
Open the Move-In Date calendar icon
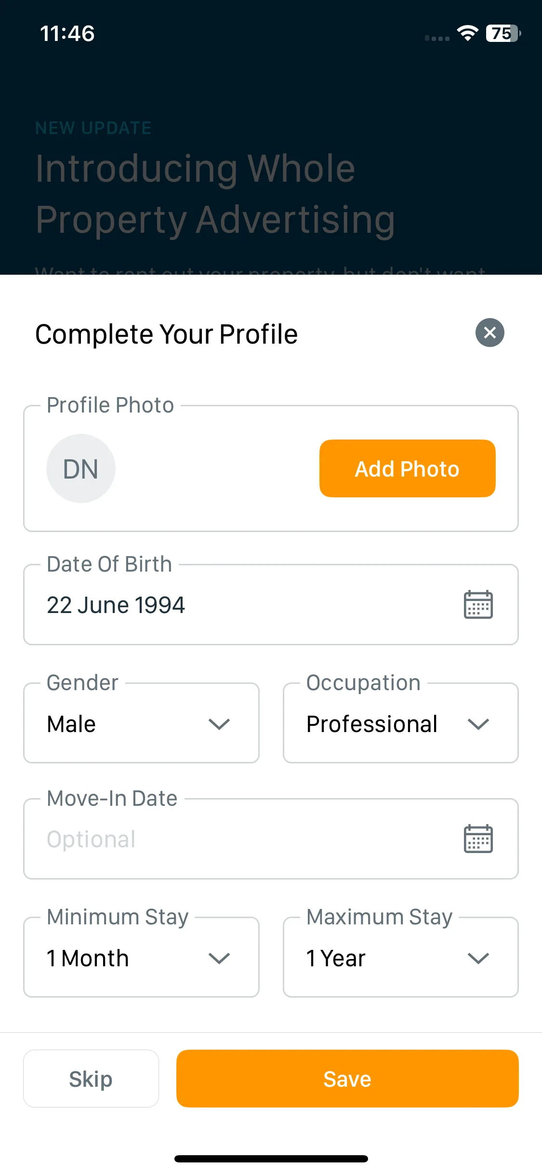pos(478,839)
